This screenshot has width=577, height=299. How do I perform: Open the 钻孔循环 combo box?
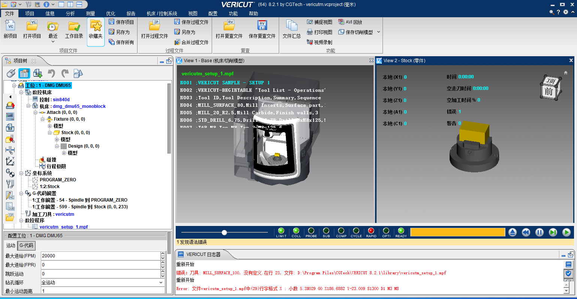point(103,283)
